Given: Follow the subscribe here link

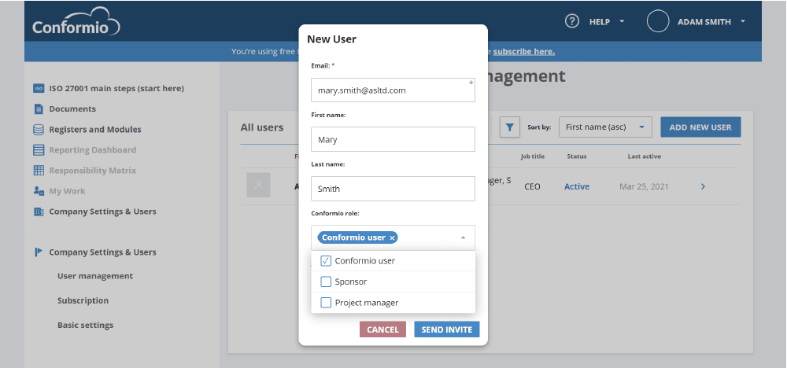Looking at the screenshot, I should click(x=524, y=52).
